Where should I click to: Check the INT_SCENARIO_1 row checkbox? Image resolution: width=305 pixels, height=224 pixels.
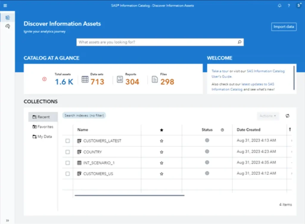tap(68, 163)
